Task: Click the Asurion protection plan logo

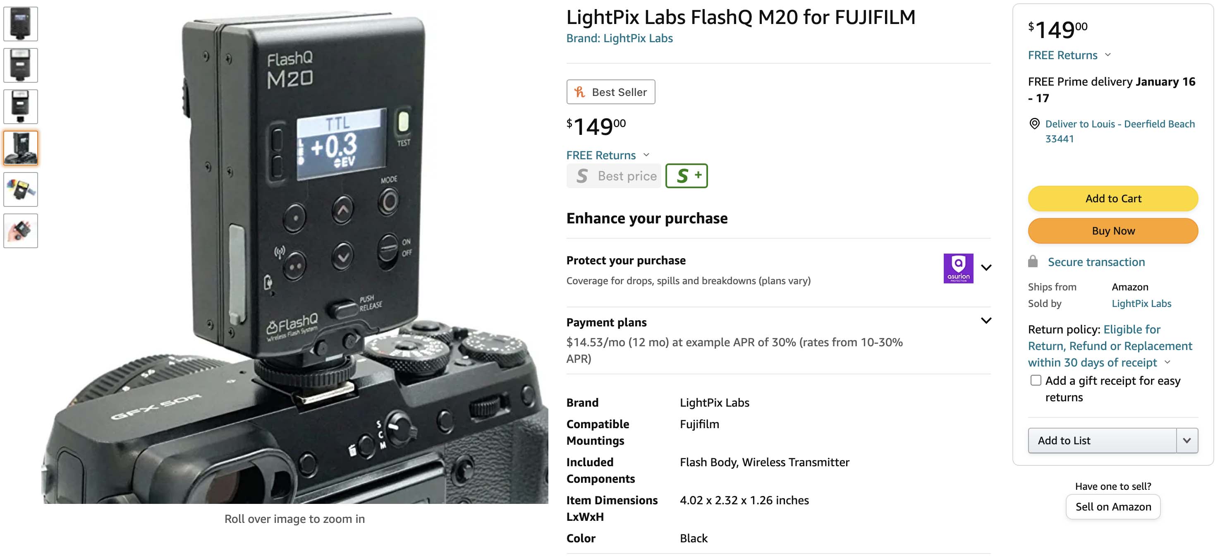Action: (958, 268)
